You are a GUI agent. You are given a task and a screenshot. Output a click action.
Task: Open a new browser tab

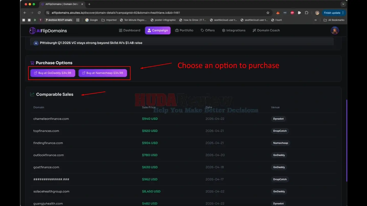89,4
